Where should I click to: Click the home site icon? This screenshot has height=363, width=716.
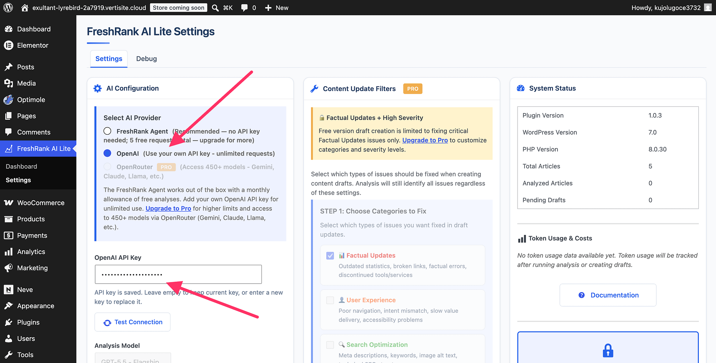click(x=25, y=7)
